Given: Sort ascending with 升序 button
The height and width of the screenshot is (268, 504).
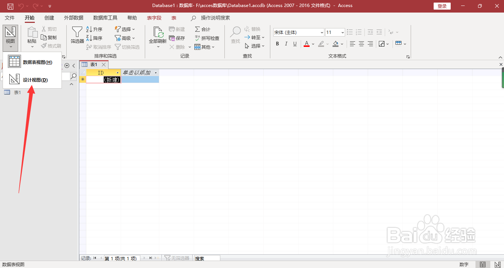Looking at the screenshot, I should tap(94, 29).
